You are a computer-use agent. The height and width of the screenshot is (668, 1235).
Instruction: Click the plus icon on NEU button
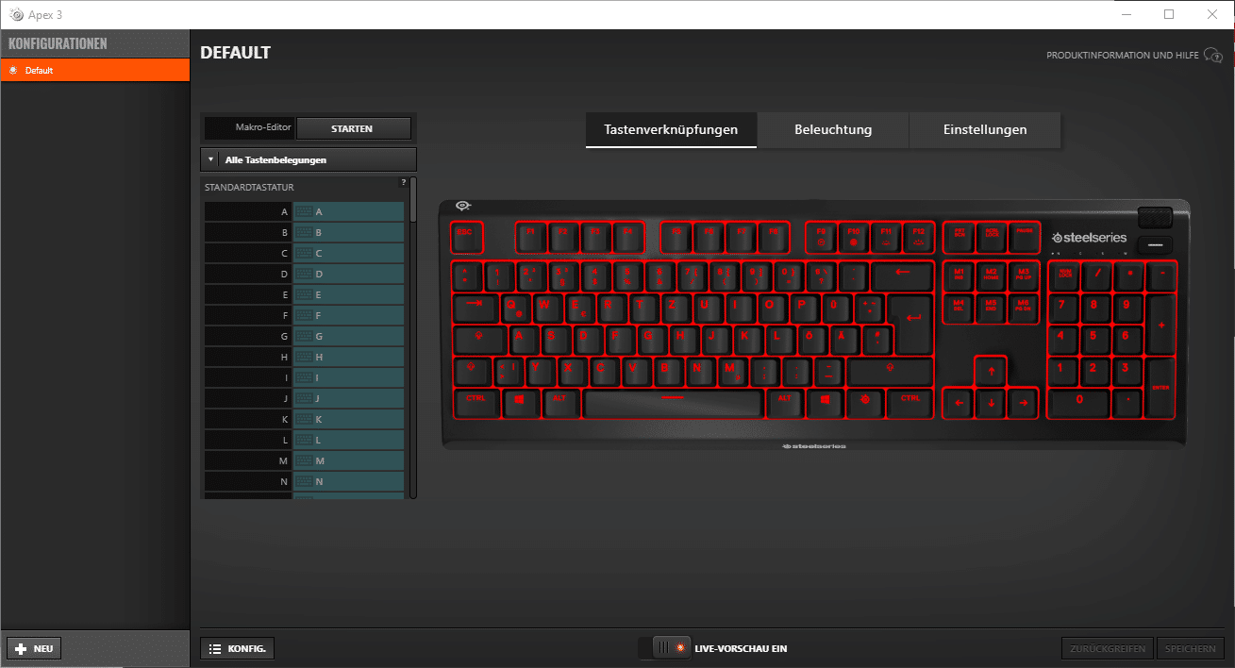coord(21,649)
